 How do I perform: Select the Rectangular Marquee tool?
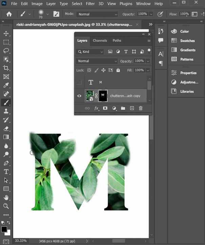click(6, 42)
